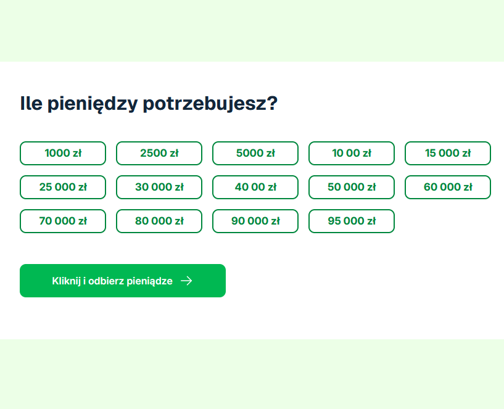Select 15 000 zł at row end
The image size is (504, 409).
pos(447,153)
